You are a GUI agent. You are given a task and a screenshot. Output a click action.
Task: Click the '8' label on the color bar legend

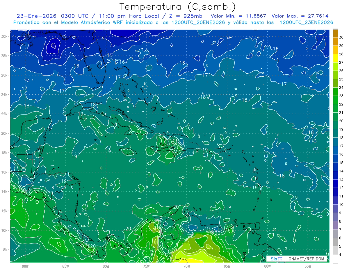(341, 221)
